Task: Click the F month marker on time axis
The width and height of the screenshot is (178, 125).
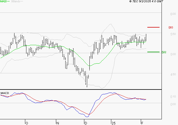Action: pos(142,123)
